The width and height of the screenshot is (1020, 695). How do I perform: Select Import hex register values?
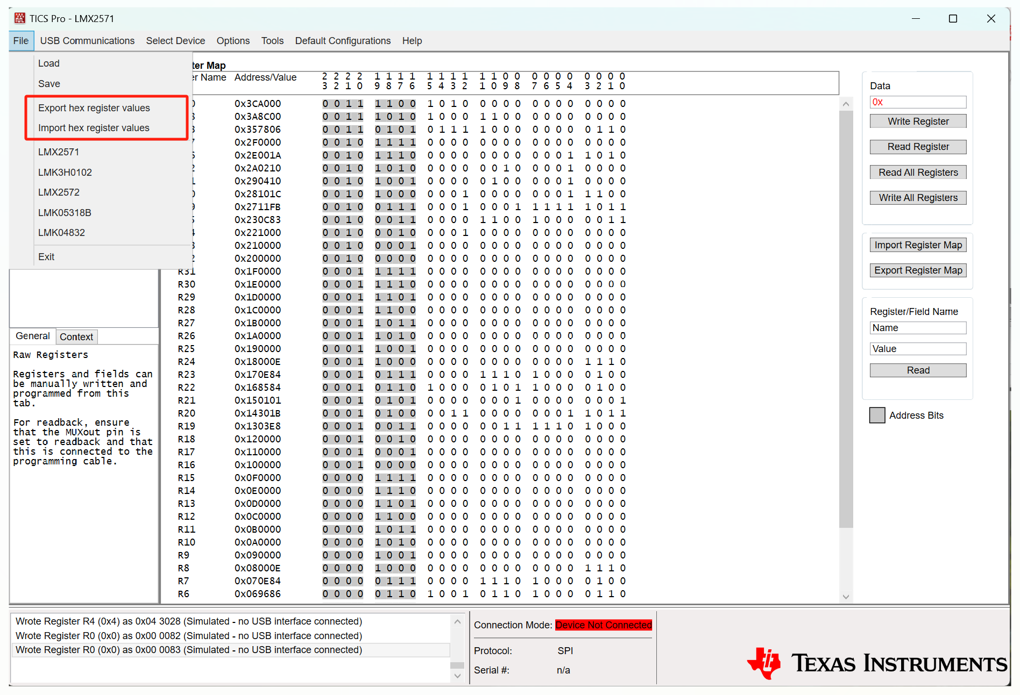(x=94, y=128)
